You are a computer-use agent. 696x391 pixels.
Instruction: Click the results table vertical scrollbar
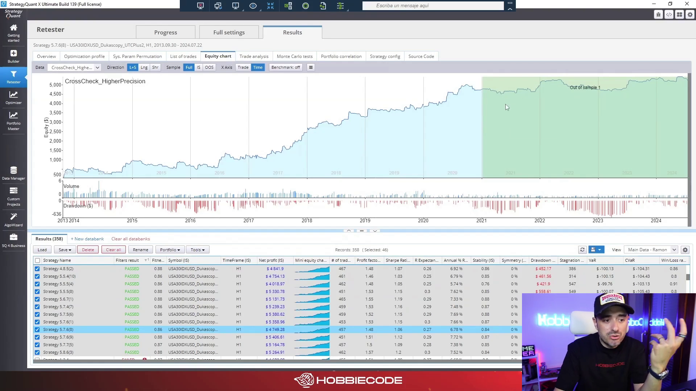[688, 277]
